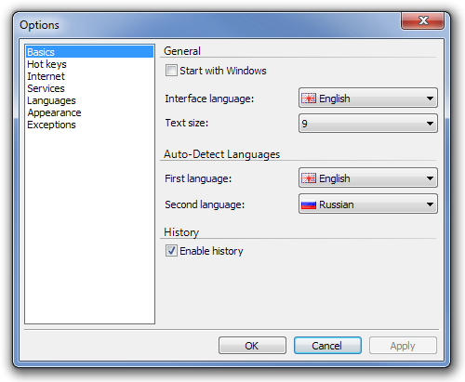Confirm settings with the OK button

pos(252,346)
